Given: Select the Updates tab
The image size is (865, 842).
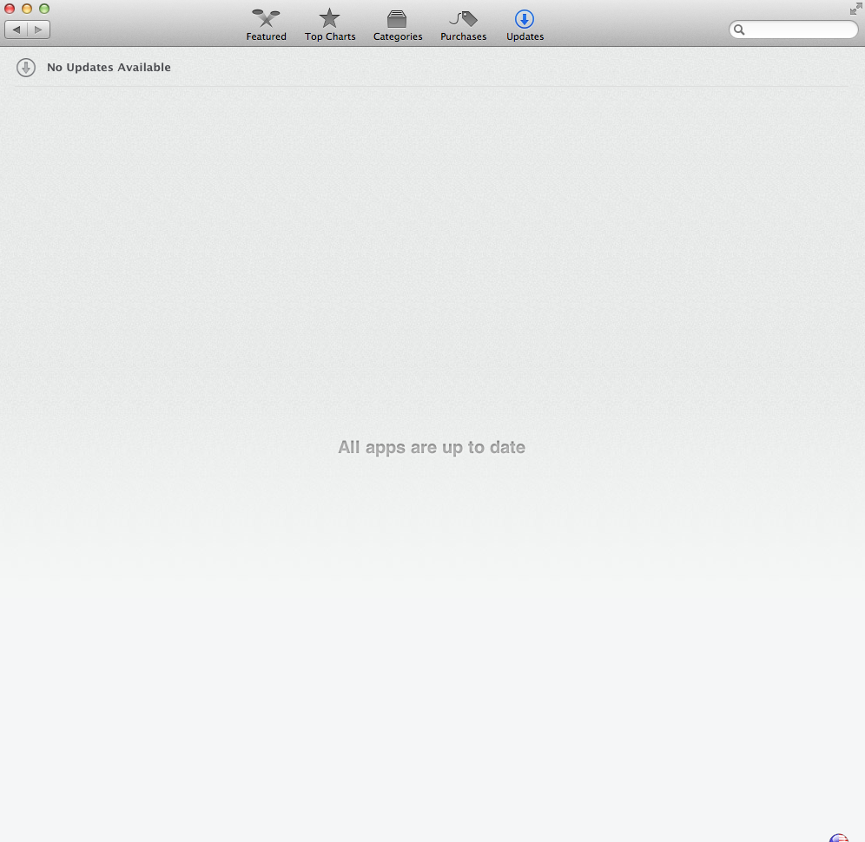Looking at the screenshot, I should [x=525, y=25].
